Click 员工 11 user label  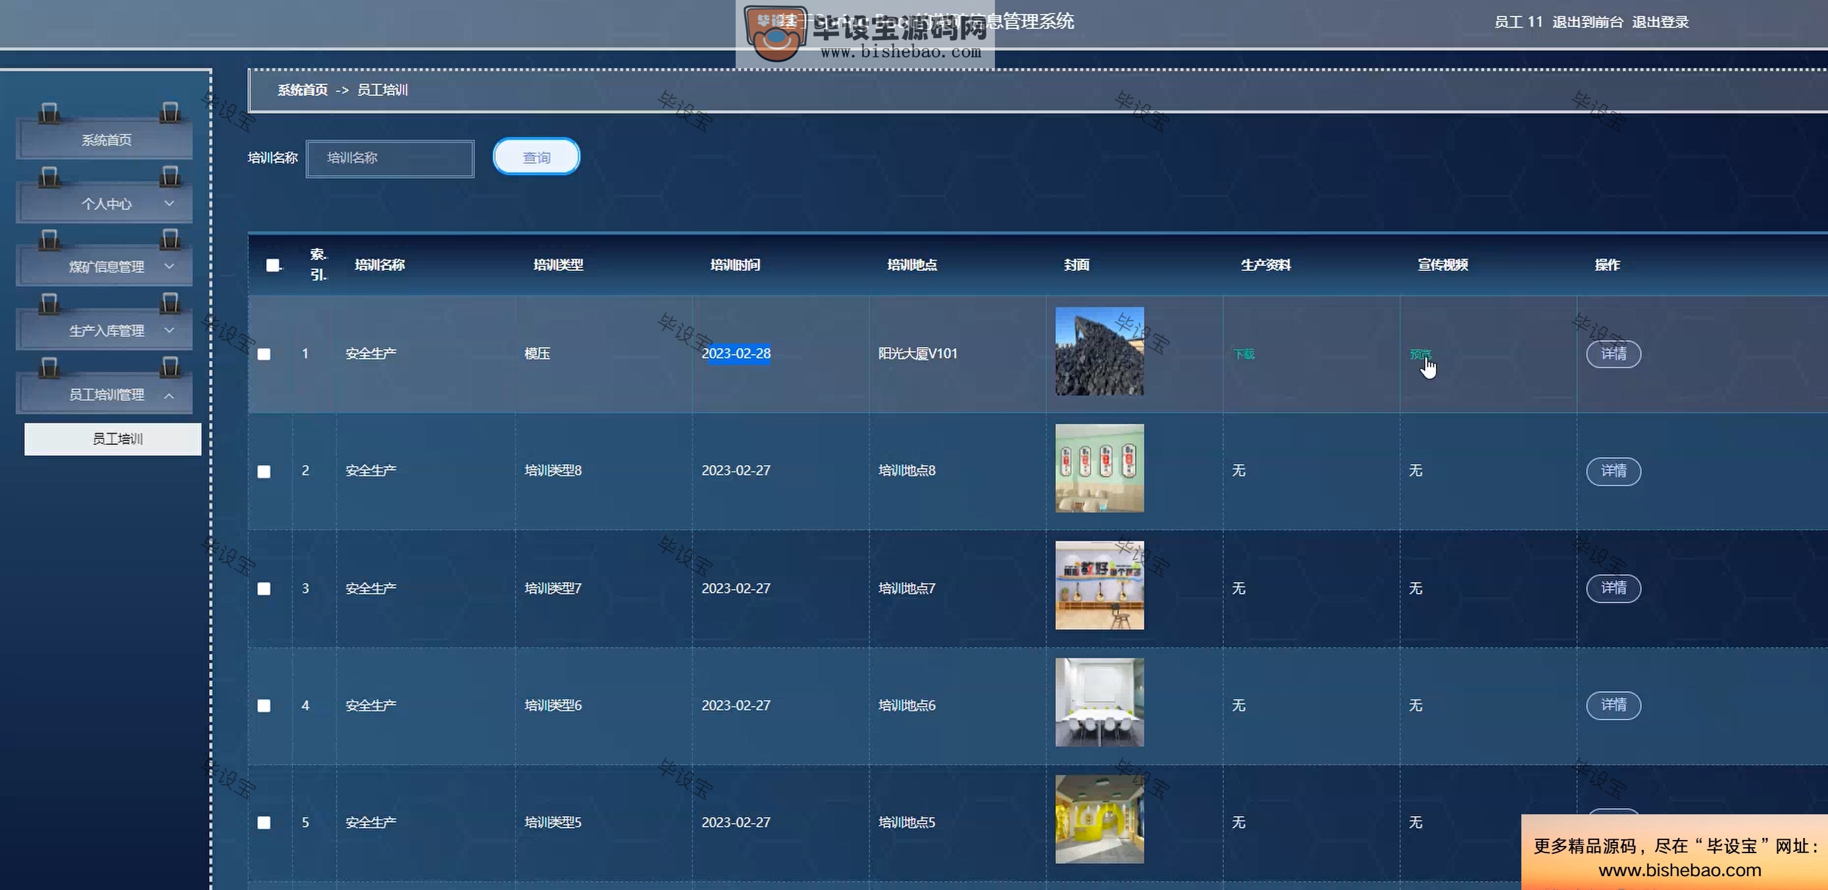click(1519, 22)
